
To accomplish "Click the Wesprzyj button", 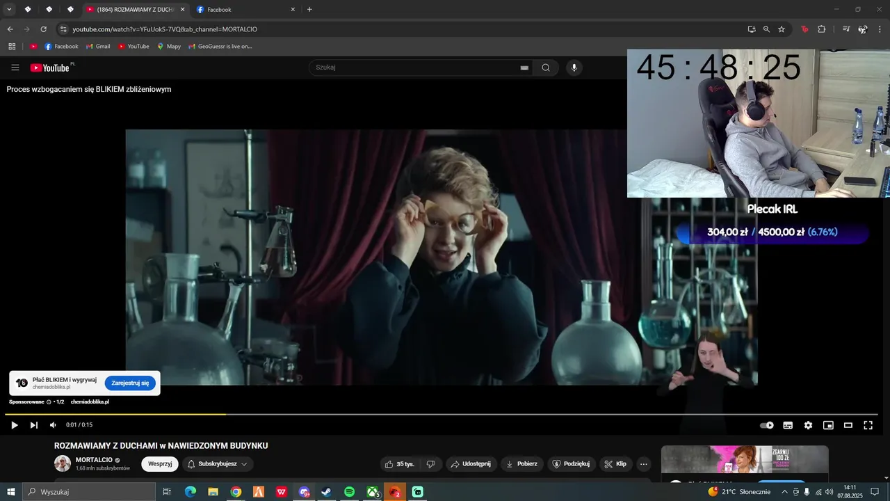I will (160, 464).
